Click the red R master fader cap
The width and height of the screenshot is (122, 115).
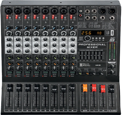click(103, 89)
